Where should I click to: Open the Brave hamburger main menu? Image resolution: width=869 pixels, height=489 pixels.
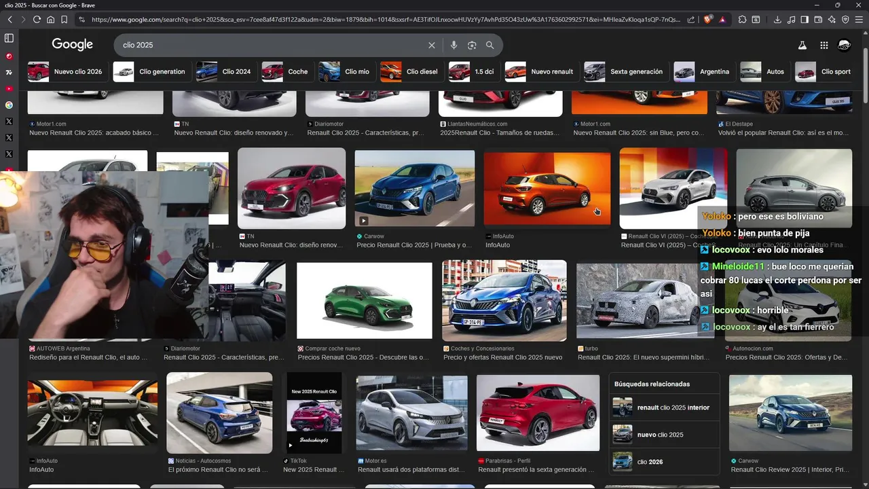(x=859, y=20)
